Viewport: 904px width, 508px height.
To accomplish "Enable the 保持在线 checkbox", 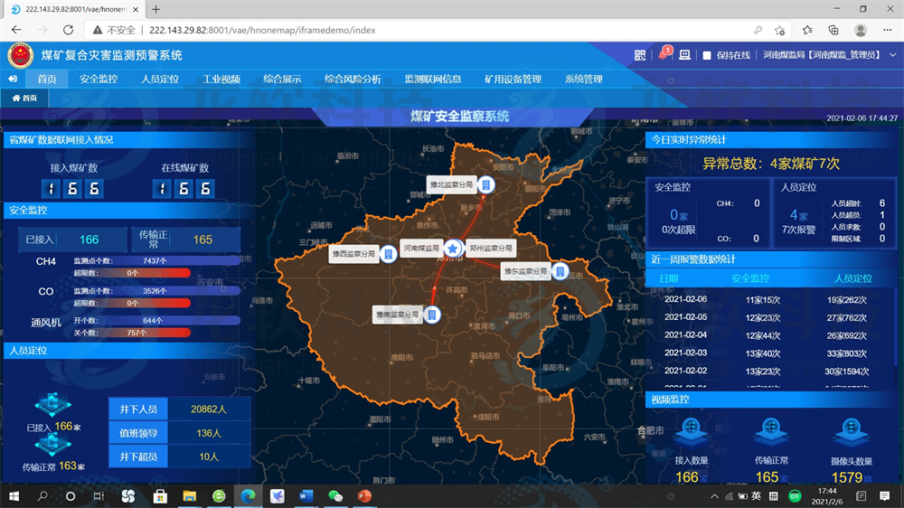I will click(x=708, y=55).
